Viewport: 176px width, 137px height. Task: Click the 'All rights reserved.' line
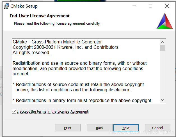[31, 53]
